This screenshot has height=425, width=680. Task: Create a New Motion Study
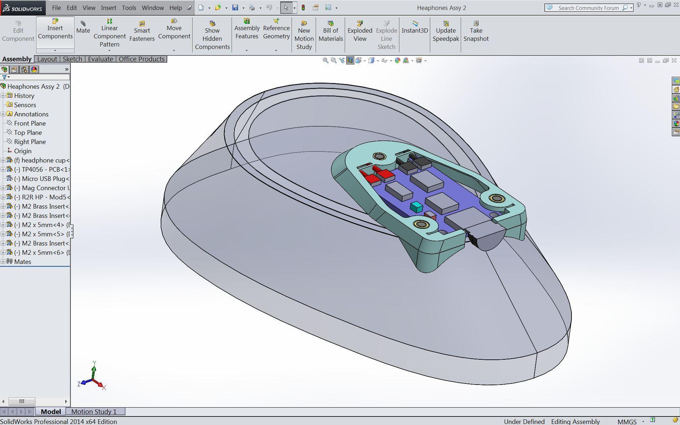(304, 35)
